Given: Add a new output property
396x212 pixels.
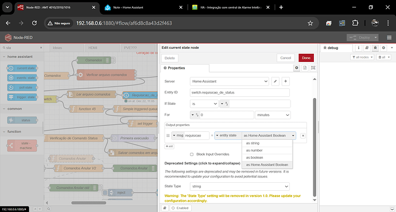Looking at the screenshot, I should pyautogui.click(x=169, y=146).
